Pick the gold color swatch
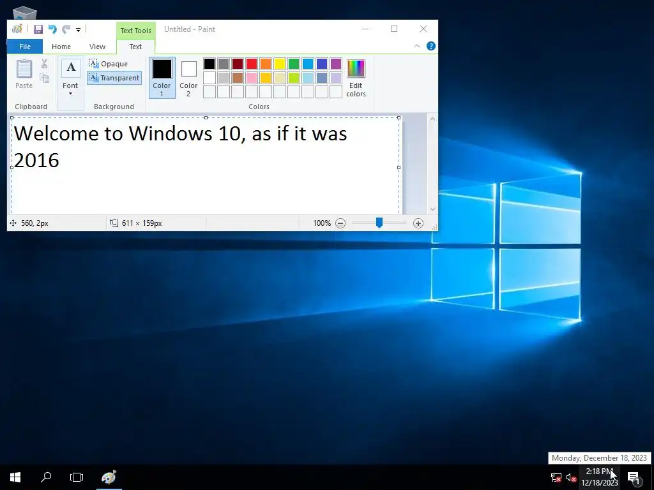Screen dimensions: 654x490 pos(266,77)
